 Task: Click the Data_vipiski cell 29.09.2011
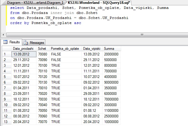click(92, 94)
